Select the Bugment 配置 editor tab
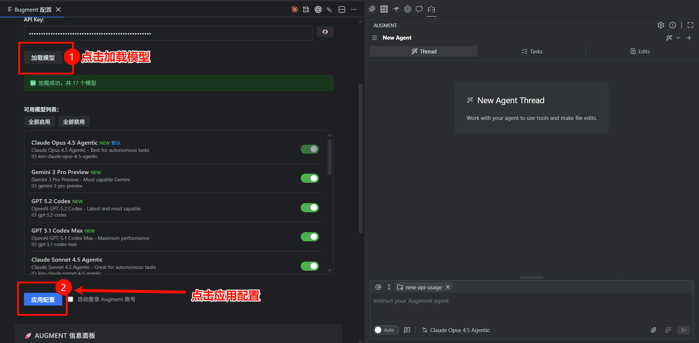Viewport: 699px width, 343px height. pos(33,9)
